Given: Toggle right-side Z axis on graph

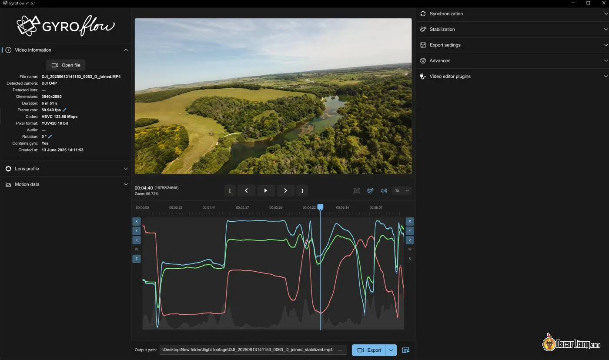Looking at the screenshot, I should (x=410, y=240).
